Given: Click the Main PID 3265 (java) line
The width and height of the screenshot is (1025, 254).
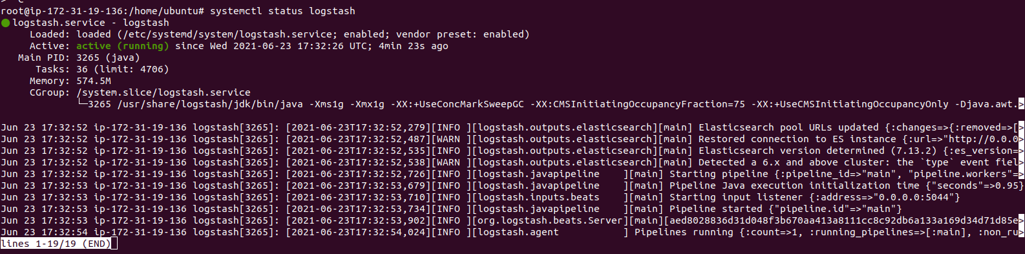Looking at the screenshot, I should (79, 58).
